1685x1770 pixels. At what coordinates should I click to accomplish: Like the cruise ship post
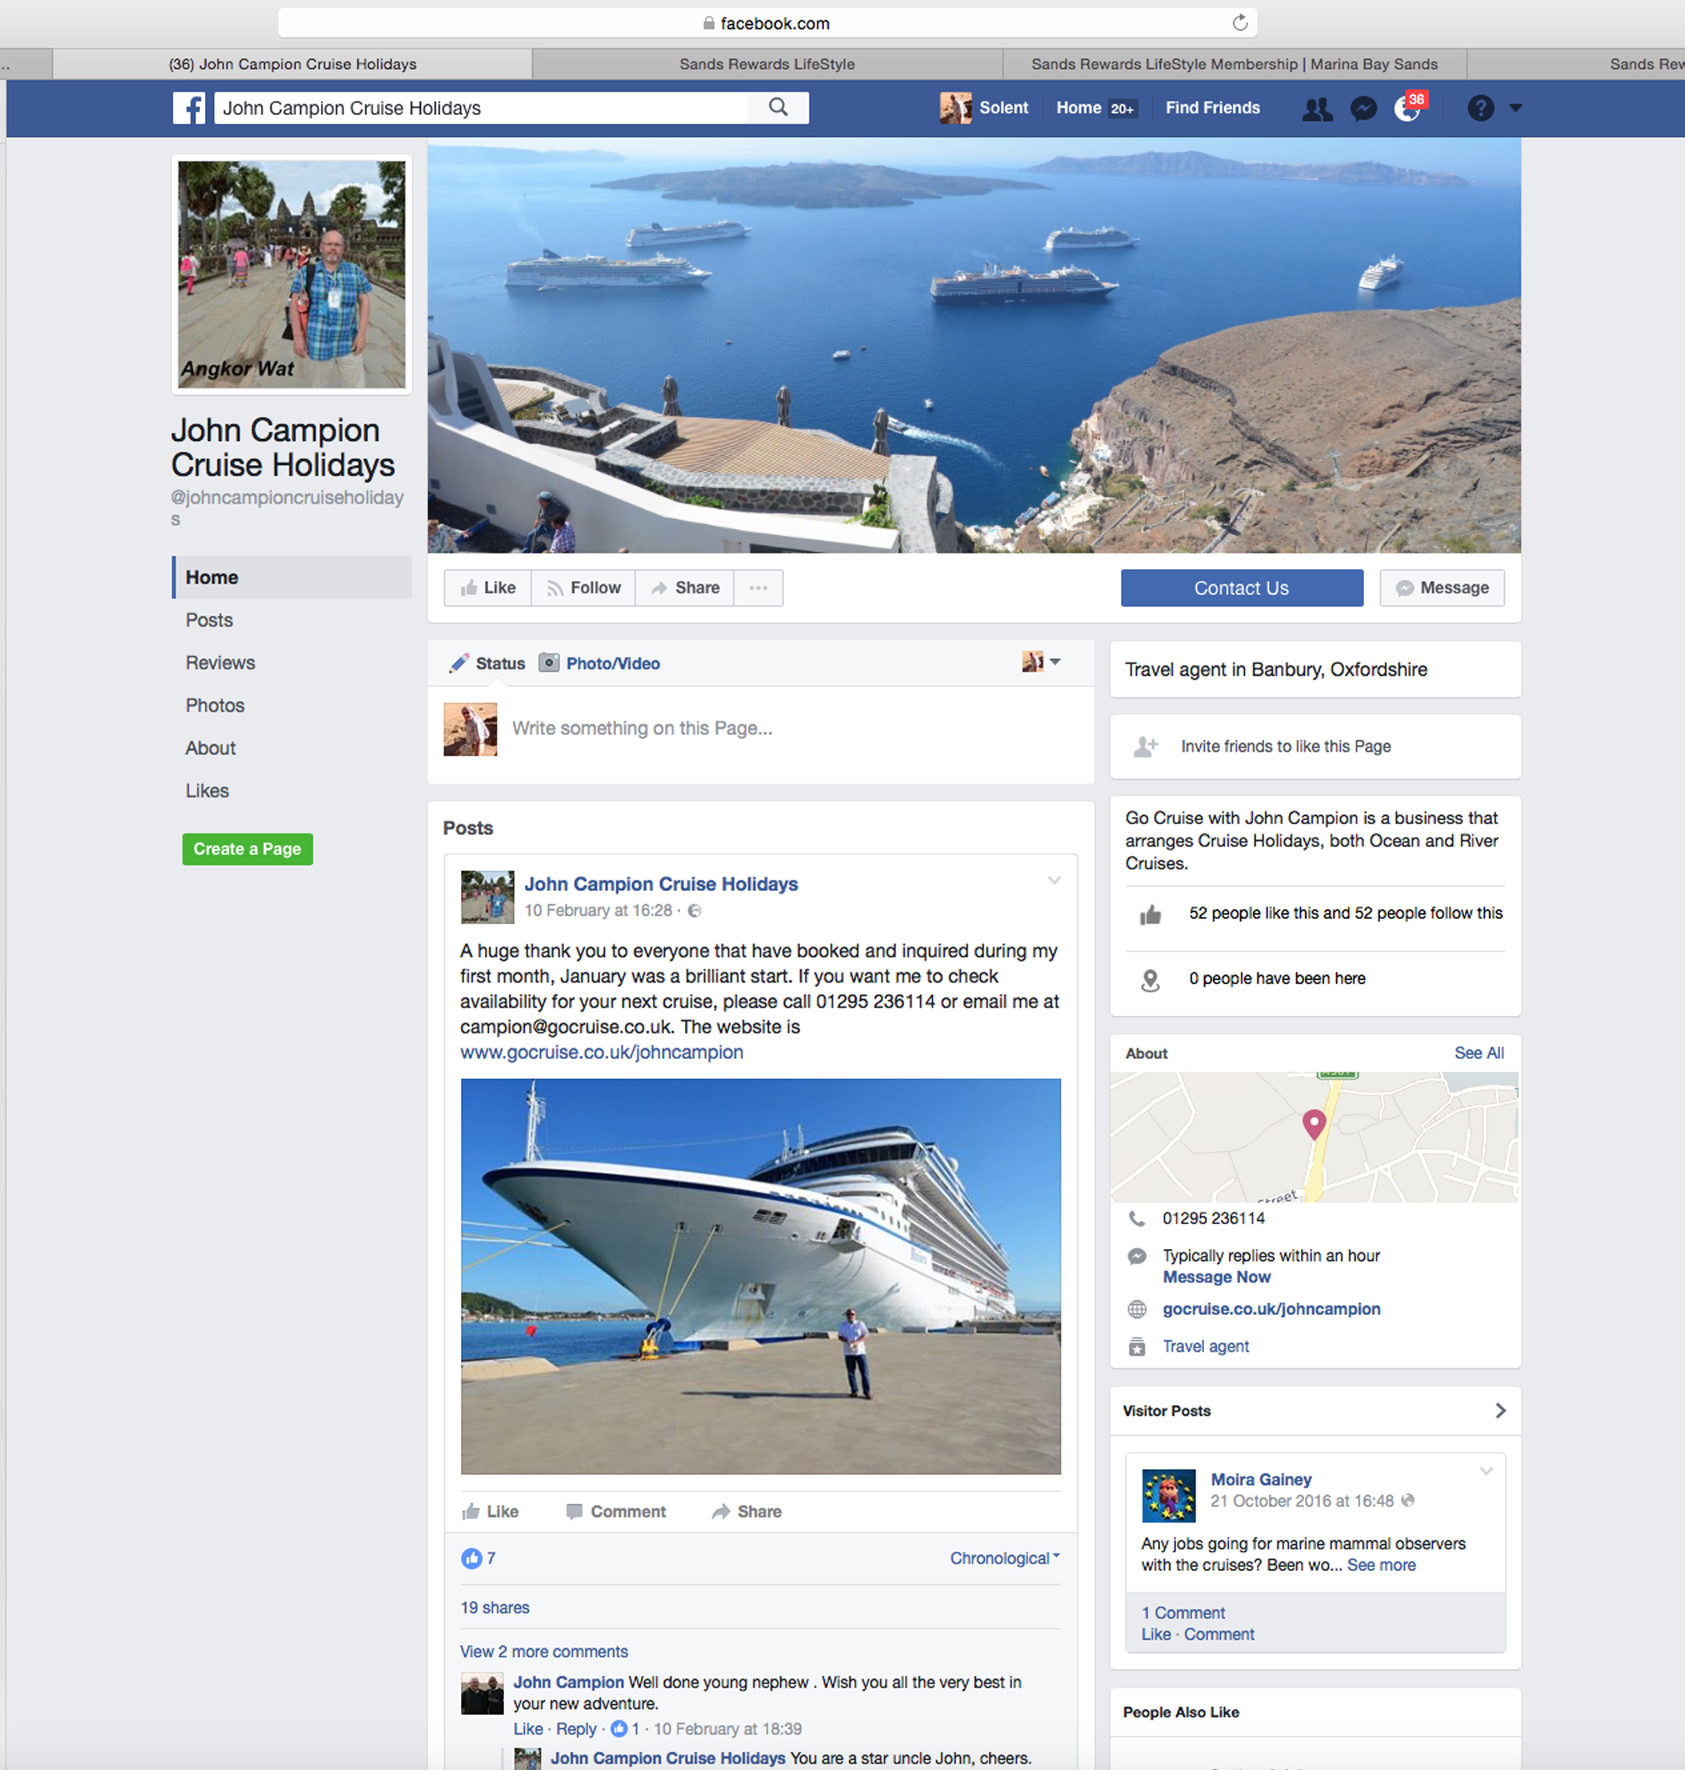pyautogui.click(x=490, y=1512)
